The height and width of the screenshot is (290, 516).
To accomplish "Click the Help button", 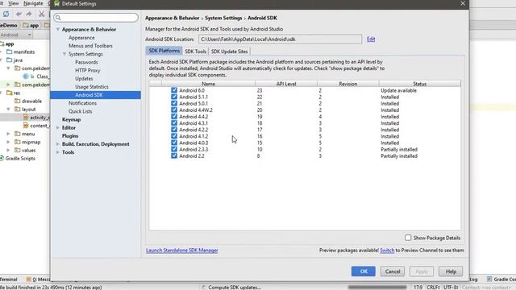I will 451,271.
